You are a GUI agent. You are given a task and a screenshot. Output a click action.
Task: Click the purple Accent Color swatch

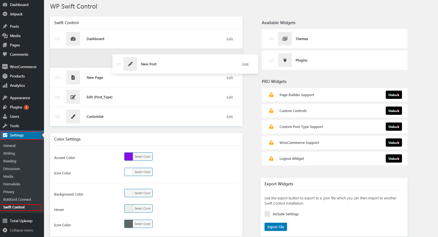pyautogui.click(x=129, y=157)
